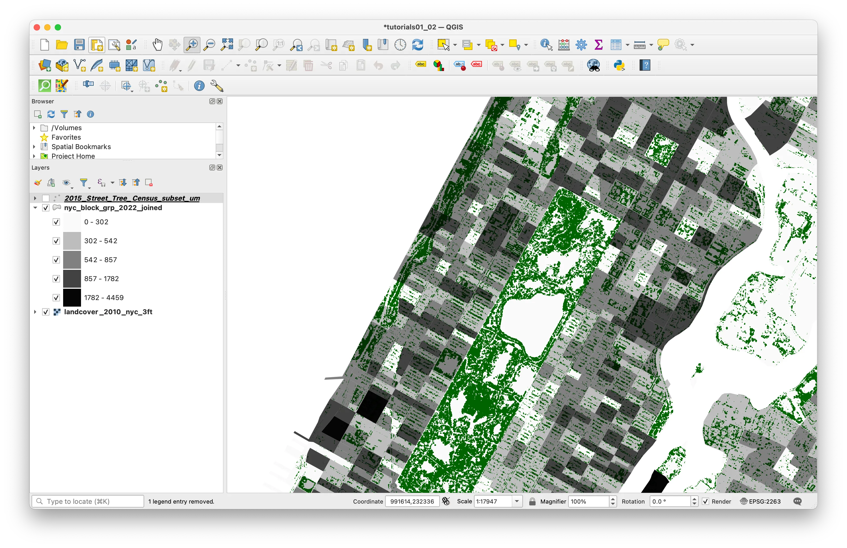Click the Zoom Full extent icon

[227, 45]
